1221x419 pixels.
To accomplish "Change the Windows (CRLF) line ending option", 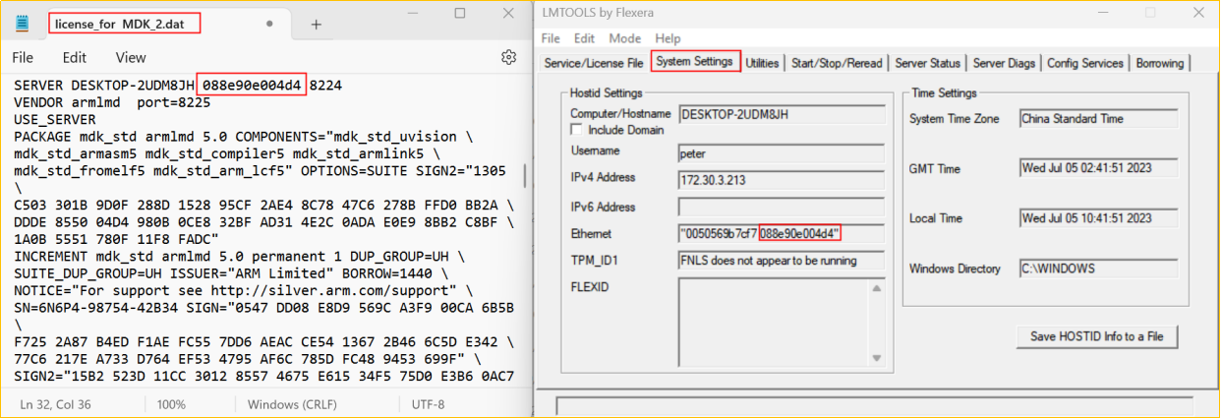I will (292, 404).
